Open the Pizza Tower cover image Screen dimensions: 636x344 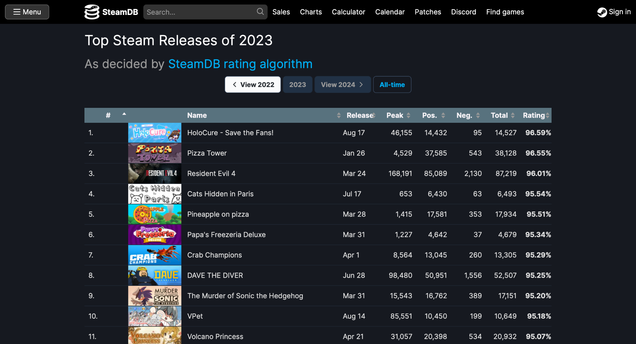tap(155, 153)
